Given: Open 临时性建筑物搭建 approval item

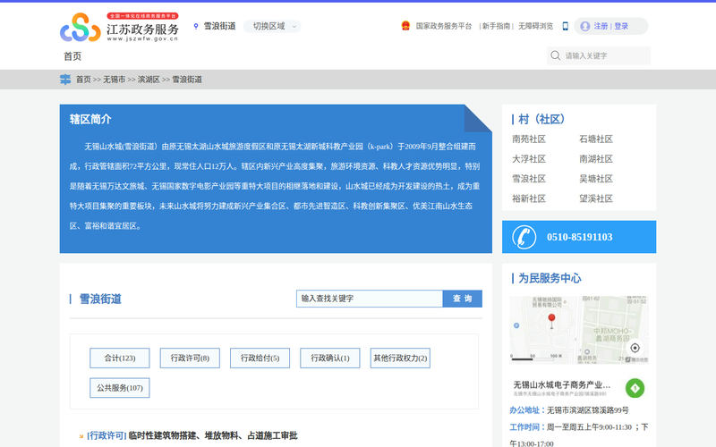Looking at the screenshot, I should [213, 435].
